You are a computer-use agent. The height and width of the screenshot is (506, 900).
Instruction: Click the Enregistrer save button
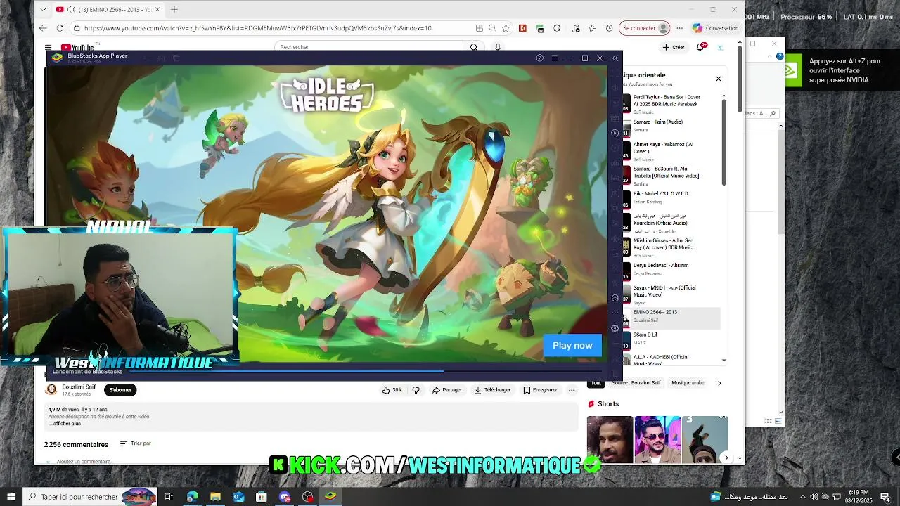coord(540,390)
